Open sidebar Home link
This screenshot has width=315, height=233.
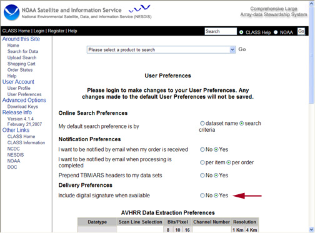pyautogui.click(x=13, y=46)
